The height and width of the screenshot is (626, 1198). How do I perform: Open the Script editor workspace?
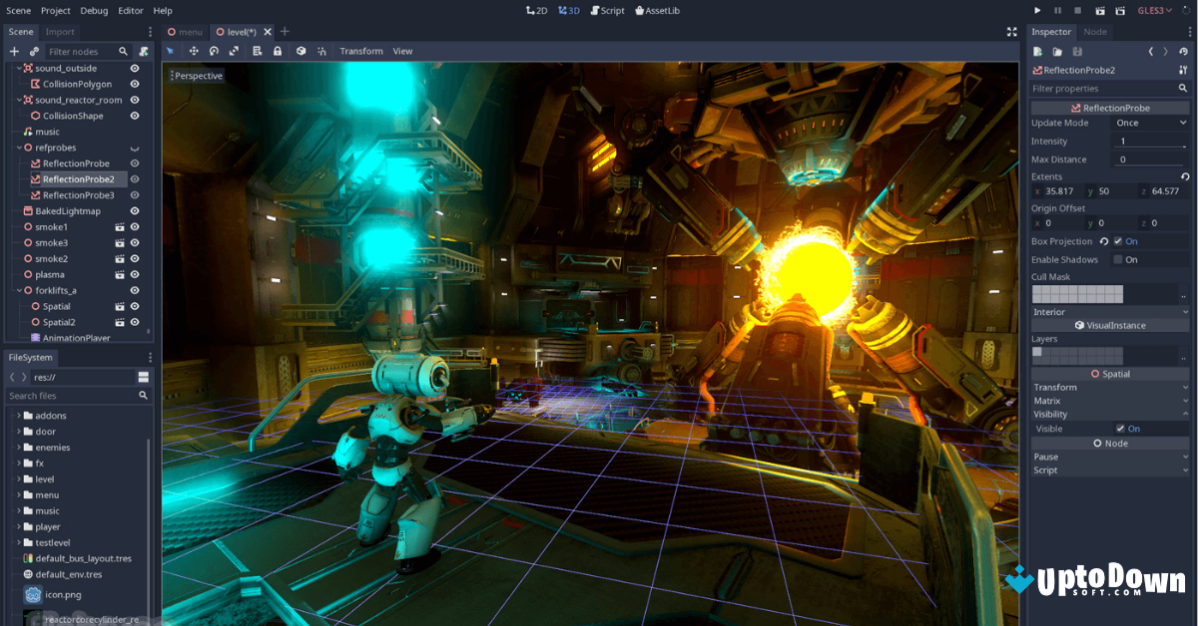(x=607, y=10)
